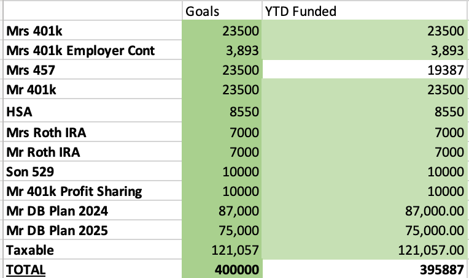Click the underlined TOTAL label

point(26,269)
